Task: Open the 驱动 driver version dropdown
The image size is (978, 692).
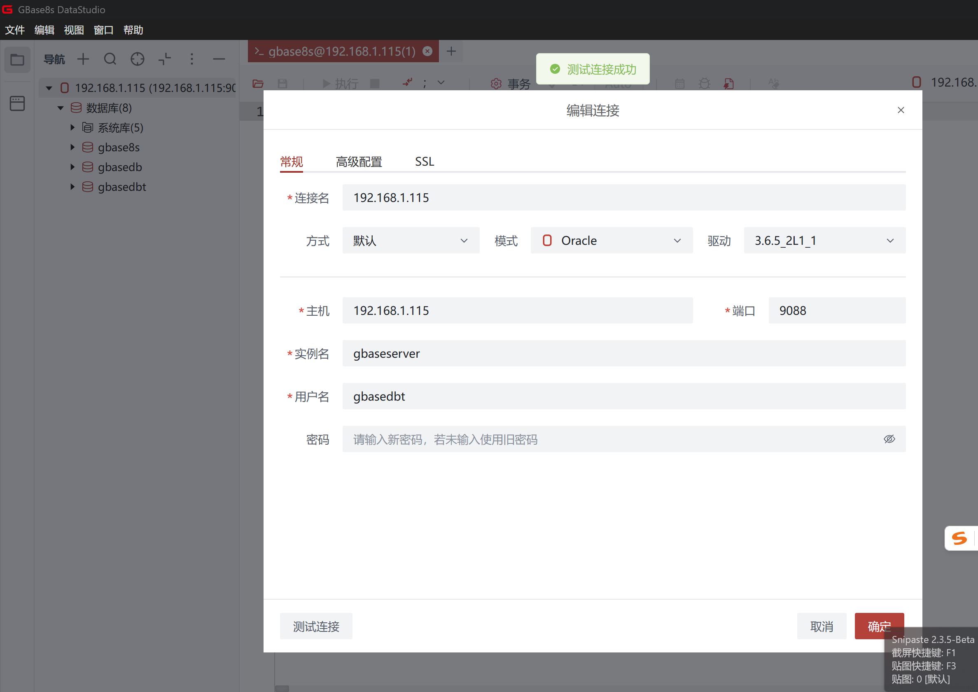Action: 825,240
